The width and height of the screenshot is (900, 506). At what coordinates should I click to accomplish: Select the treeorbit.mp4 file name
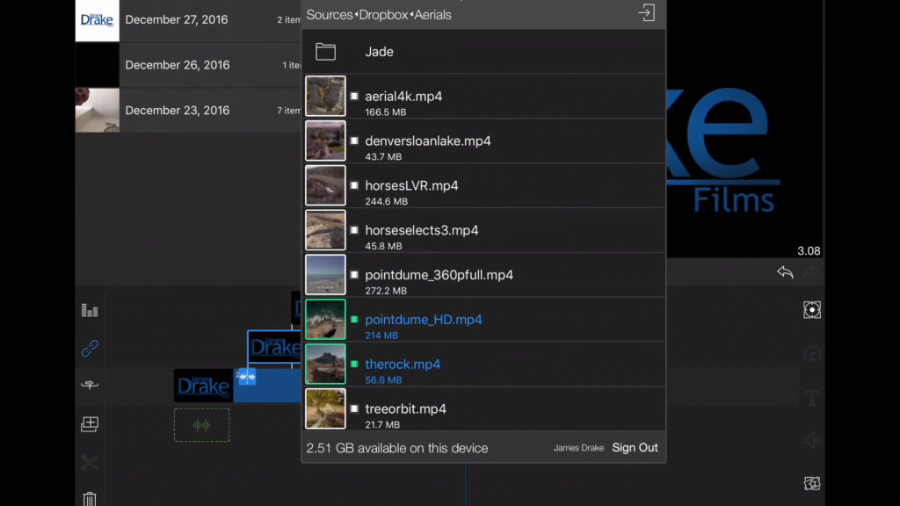coord(406,408)
